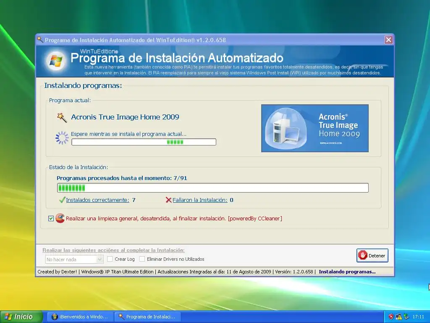Click the yellow warning tray icon
The image size is (430, 323).
[x=399, y=317]
